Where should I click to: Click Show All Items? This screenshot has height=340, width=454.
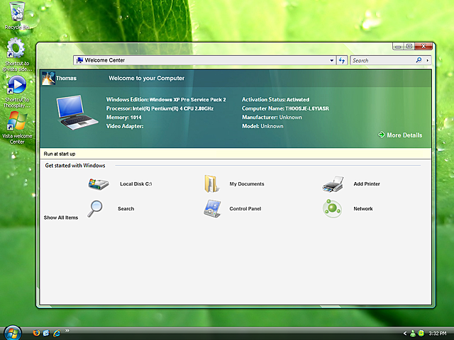pyautogui.click(x=61, y=217)
